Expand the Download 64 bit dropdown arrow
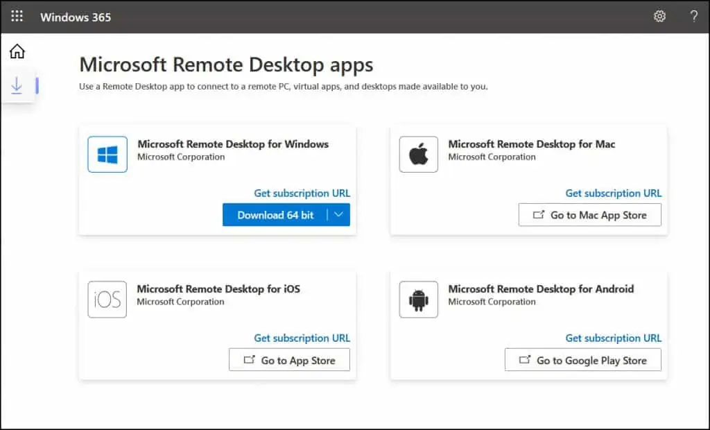Image resolution: width=710 pixels, height=430 pixels. 338,215
